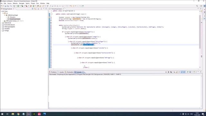Expand the Uebungsaufgaben project

coord(1,27)
